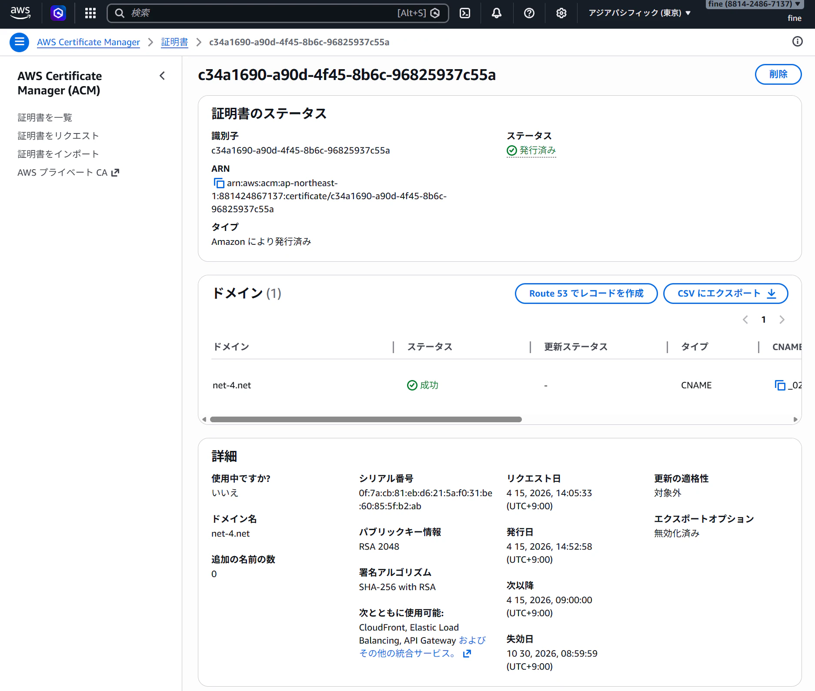815x691 pixels.
Task: Click the domains table horizontal scrollbar
Action: pyautogui.click(x=366, y=420)
